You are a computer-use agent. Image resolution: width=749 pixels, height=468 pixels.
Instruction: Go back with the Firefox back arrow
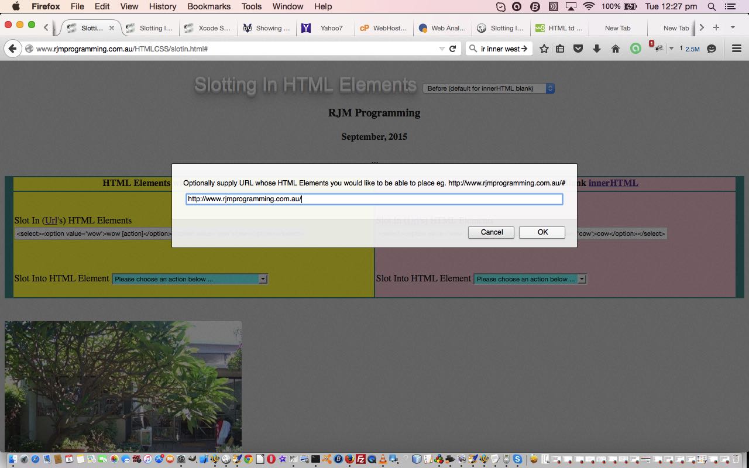click(x=12, y=49)
